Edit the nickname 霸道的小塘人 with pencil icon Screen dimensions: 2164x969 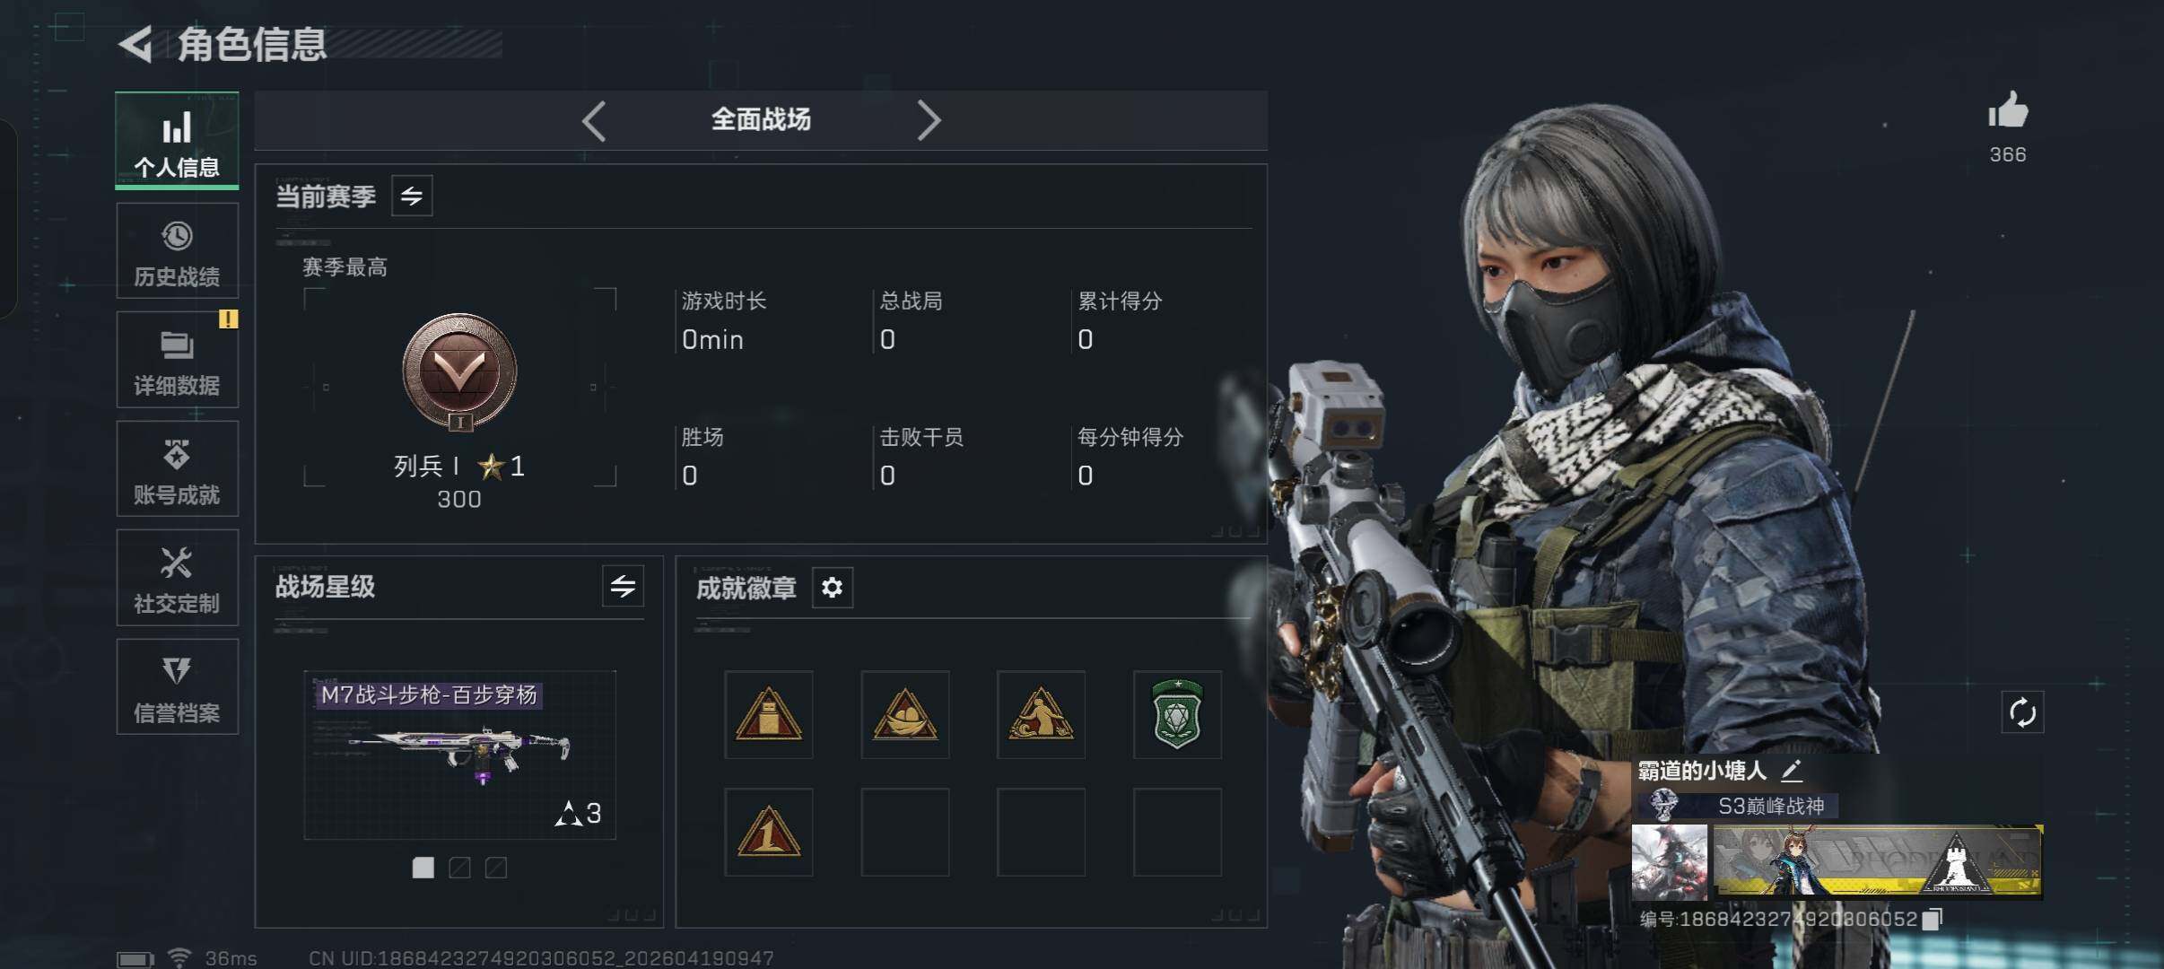(x=1791, y=770)
